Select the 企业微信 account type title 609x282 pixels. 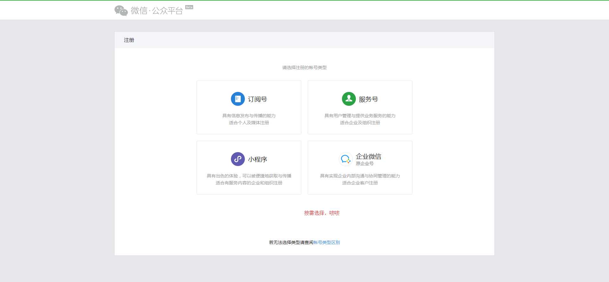369,156
